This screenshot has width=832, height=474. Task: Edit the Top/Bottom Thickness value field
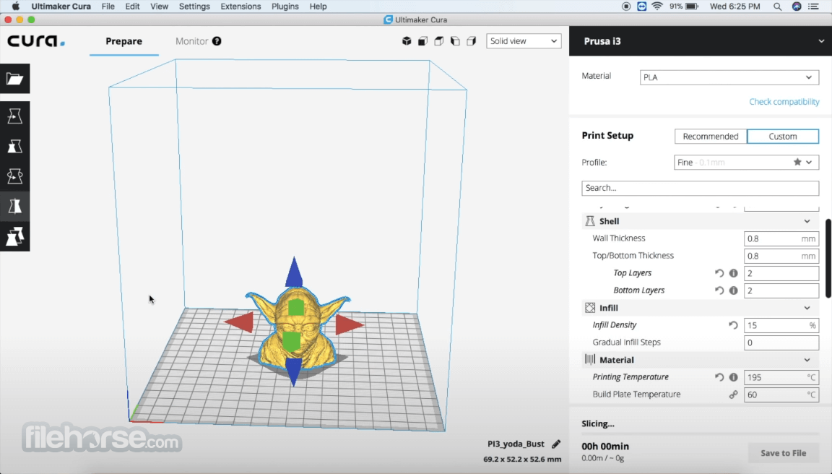(781, 256)
